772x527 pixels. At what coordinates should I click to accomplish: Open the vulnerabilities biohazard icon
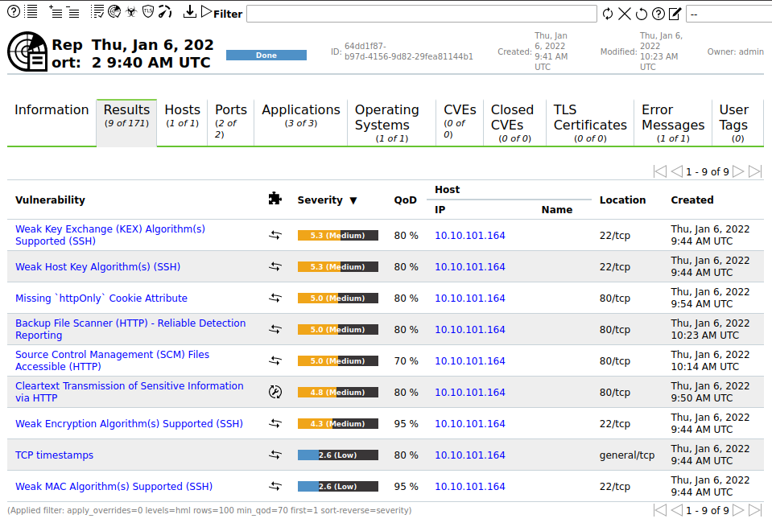coord(131,11)
